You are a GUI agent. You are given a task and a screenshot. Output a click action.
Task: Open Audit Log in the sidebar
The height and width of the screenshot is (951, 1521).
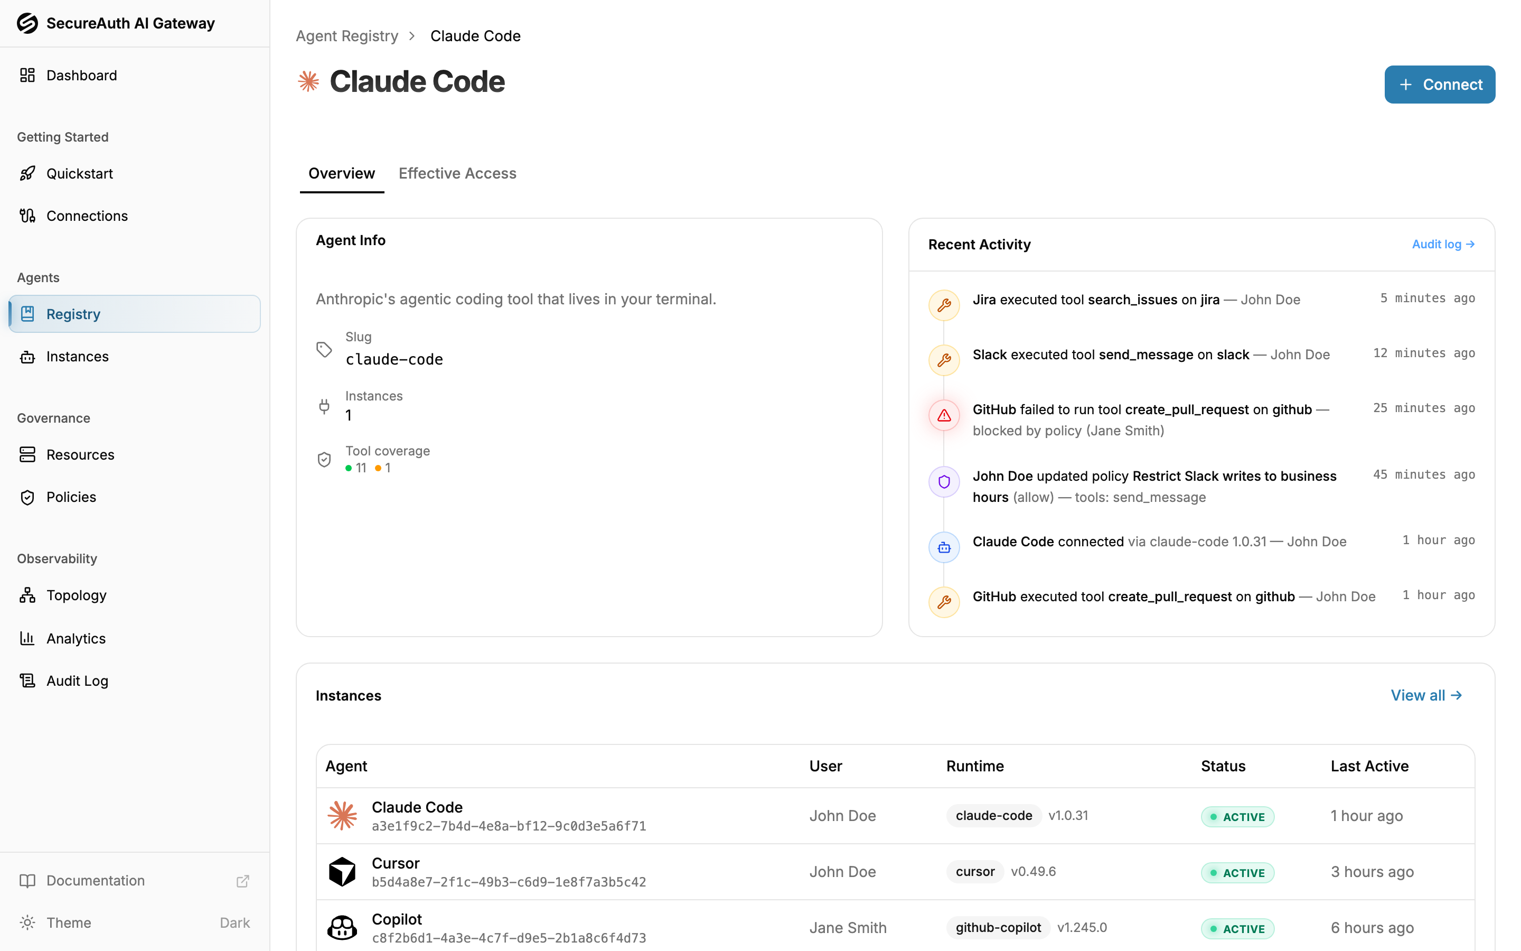coord(135,680)
